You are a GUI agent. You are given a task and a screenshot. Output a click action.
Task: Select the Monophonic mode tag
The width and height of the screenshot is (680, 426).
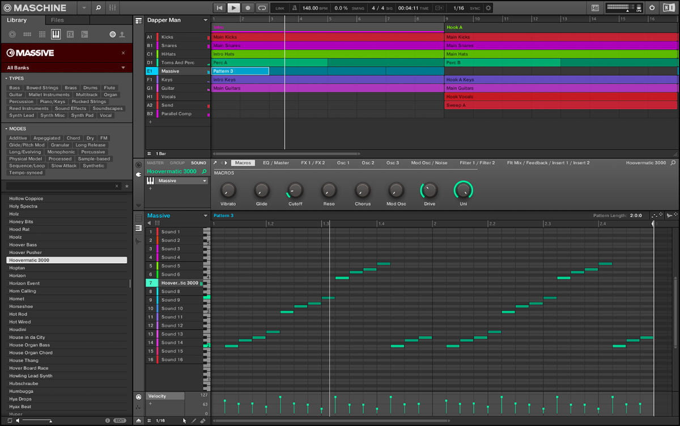tap(61, 152)
